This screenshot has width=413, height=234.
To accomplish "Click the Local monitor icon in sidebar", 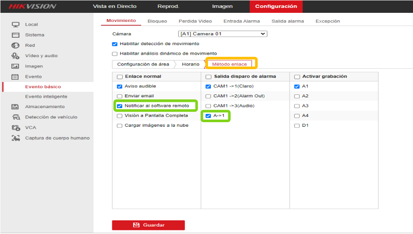I will (16, 24).
